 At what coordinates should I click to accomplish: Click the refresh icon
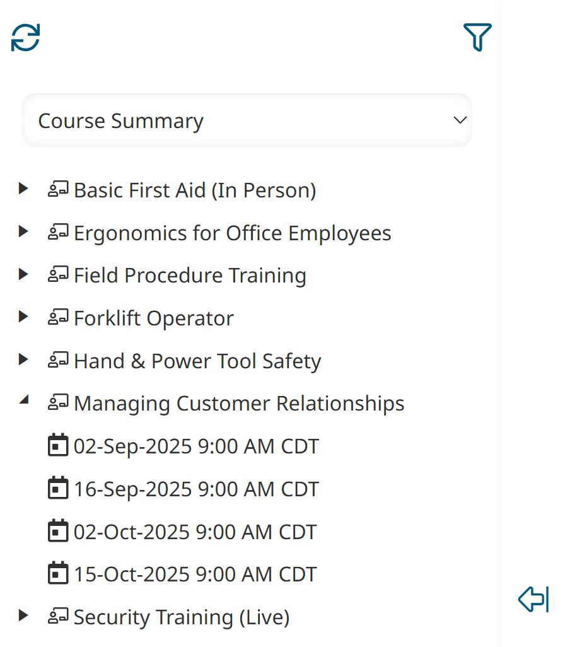click(x=26, y=38)
